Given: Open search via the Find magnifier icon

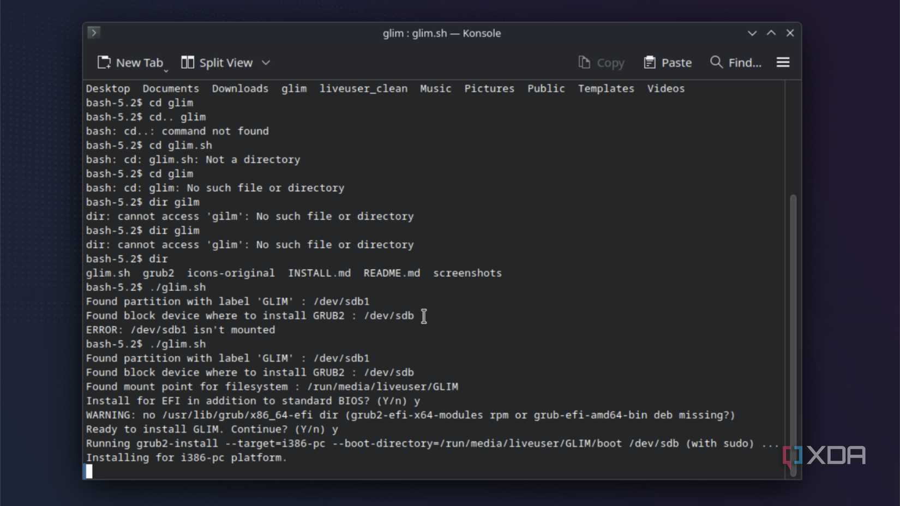Looking at the screenshot, I should pos(715,62).
